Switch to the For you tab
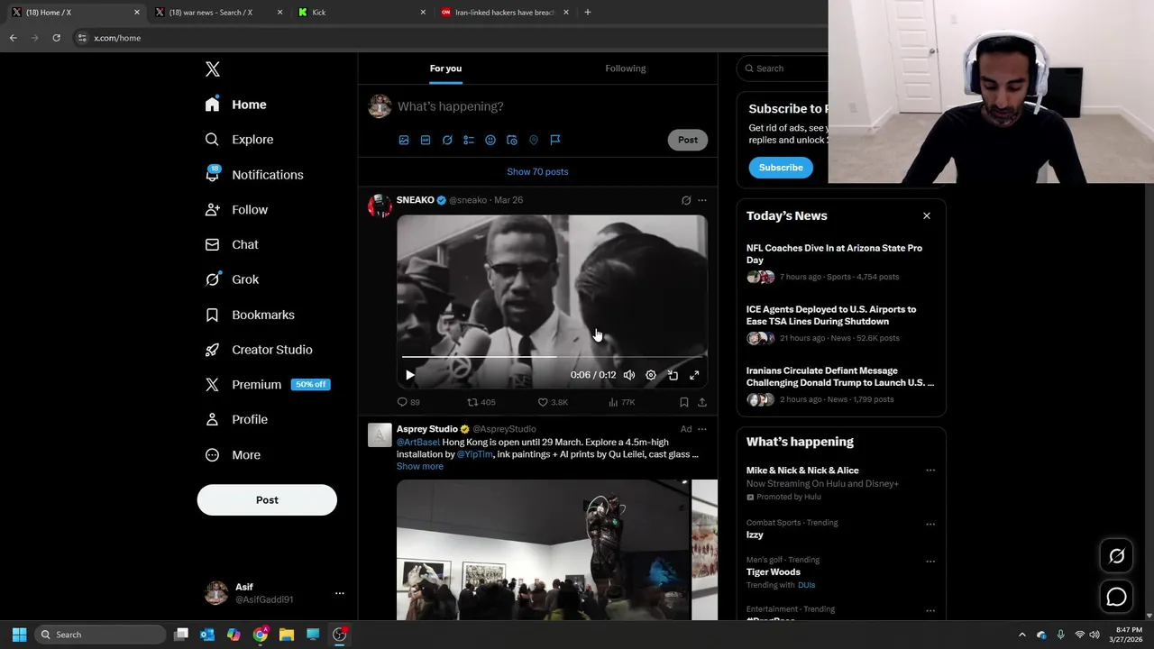Image resolution: width=1154 pixels, height=649 pixels. tap(445, 69)
